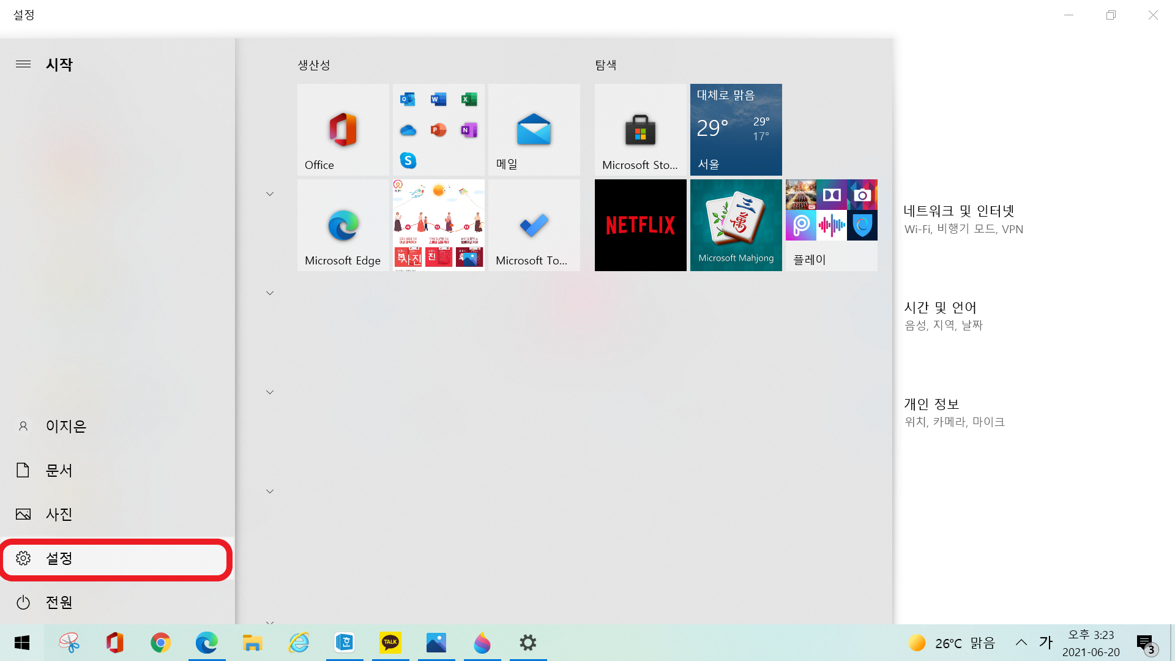Viewport: 1175px width, 661px height.
Task: Switch to Microsoft Edge on taskbar
Action: [x=207, y=643]
